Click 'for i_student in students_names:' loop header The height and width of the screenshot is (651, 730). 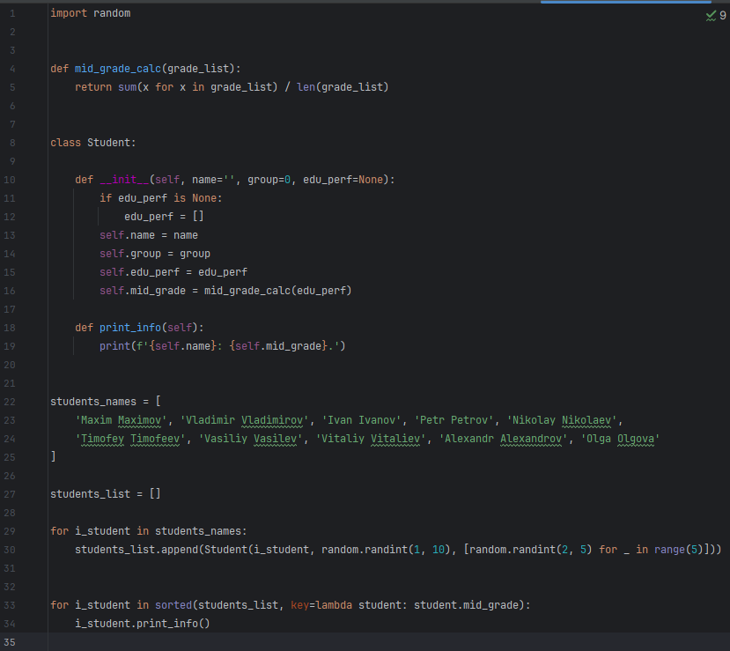(149, 531)
